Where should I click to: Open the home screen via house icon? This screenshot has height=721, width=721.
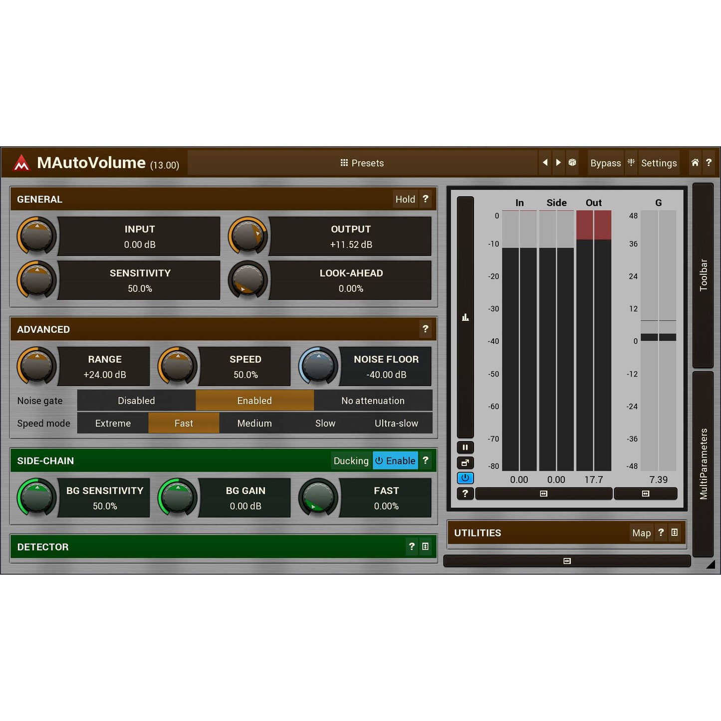pyautogui.click(x=695, y=163)
